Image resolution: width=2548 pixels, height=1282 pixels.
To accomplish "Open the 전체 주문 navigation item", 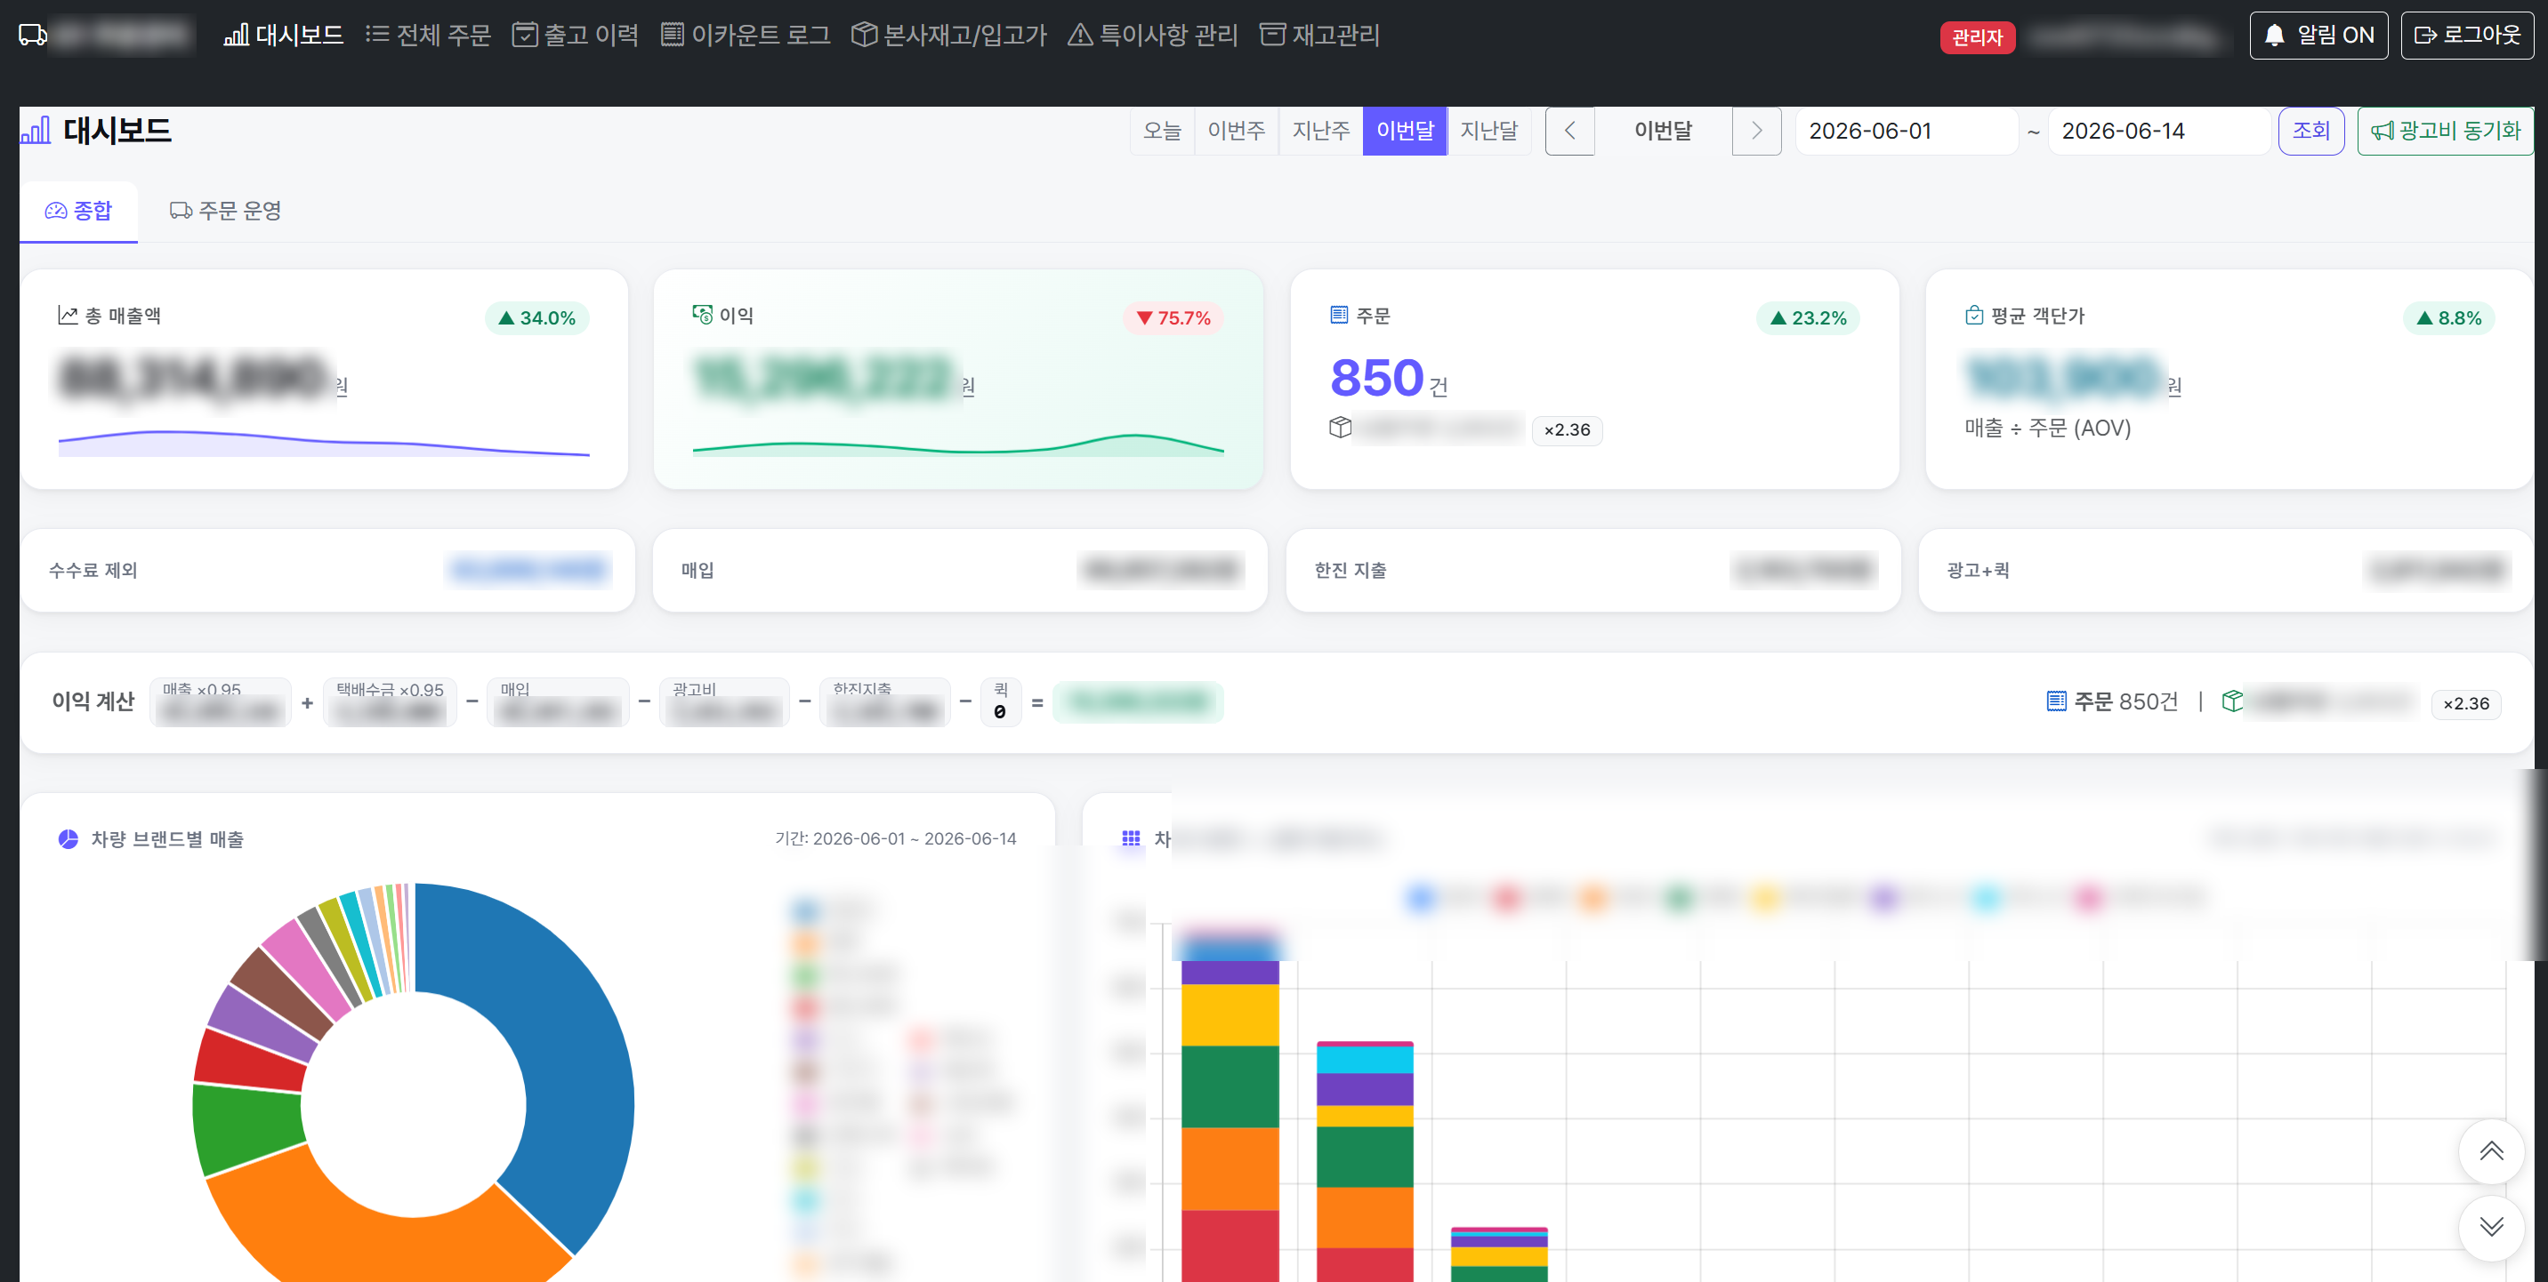I will tap(427, 35).
